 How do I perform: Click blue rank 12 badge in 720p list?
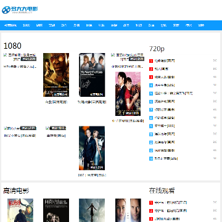151,150
